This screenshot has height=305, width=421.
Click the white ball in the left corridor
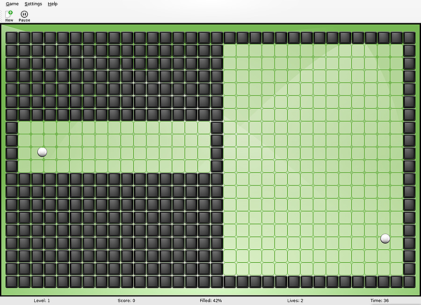42,152
